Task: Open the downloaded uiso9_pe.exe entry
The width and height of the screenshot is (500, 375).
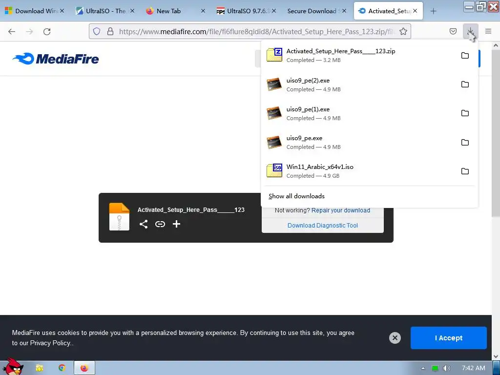Action: (359, 142)
